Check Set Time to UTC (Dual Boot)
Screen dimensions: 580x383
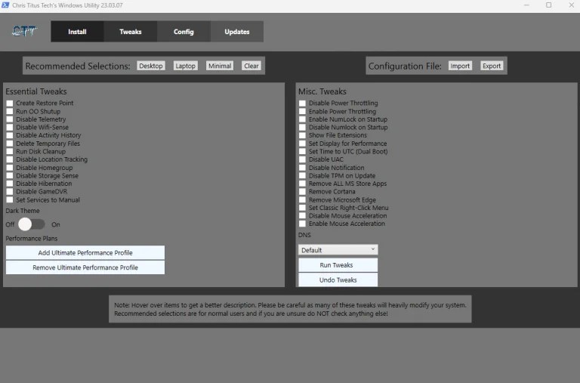(303, 151)
